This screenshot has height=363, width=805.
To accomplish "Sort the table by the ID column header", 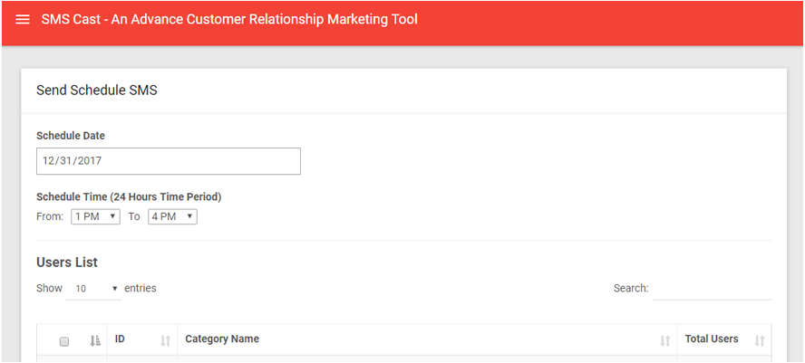I will coord(120,339).
